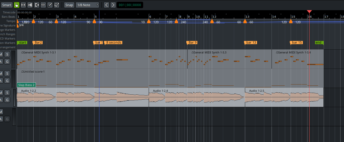This screenshot has width=344, height=142.
Task: Select the Internal Edit tool
Action: click(x=57, y=5)
